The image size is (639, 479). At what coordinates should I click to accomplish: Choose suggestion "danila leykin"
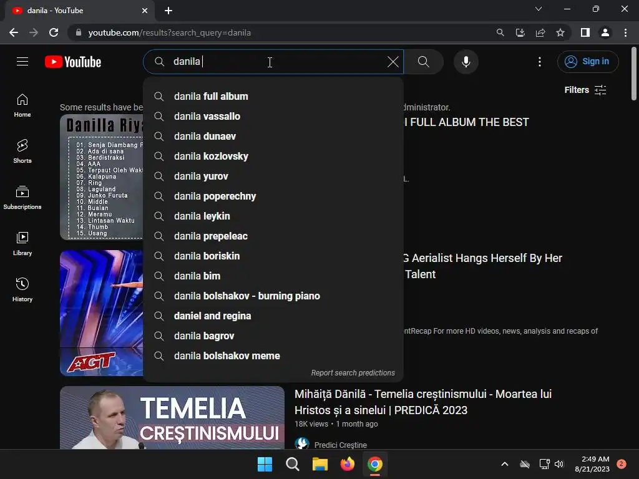(273, 216)
